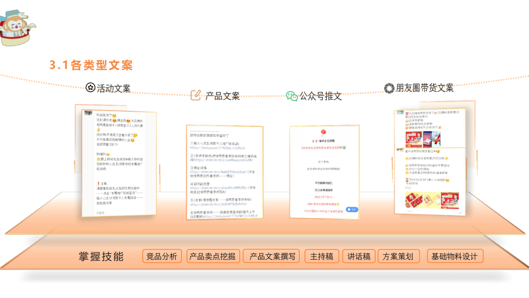
Task: Click the 方案策划 skill tag
Action: [398, 256]
